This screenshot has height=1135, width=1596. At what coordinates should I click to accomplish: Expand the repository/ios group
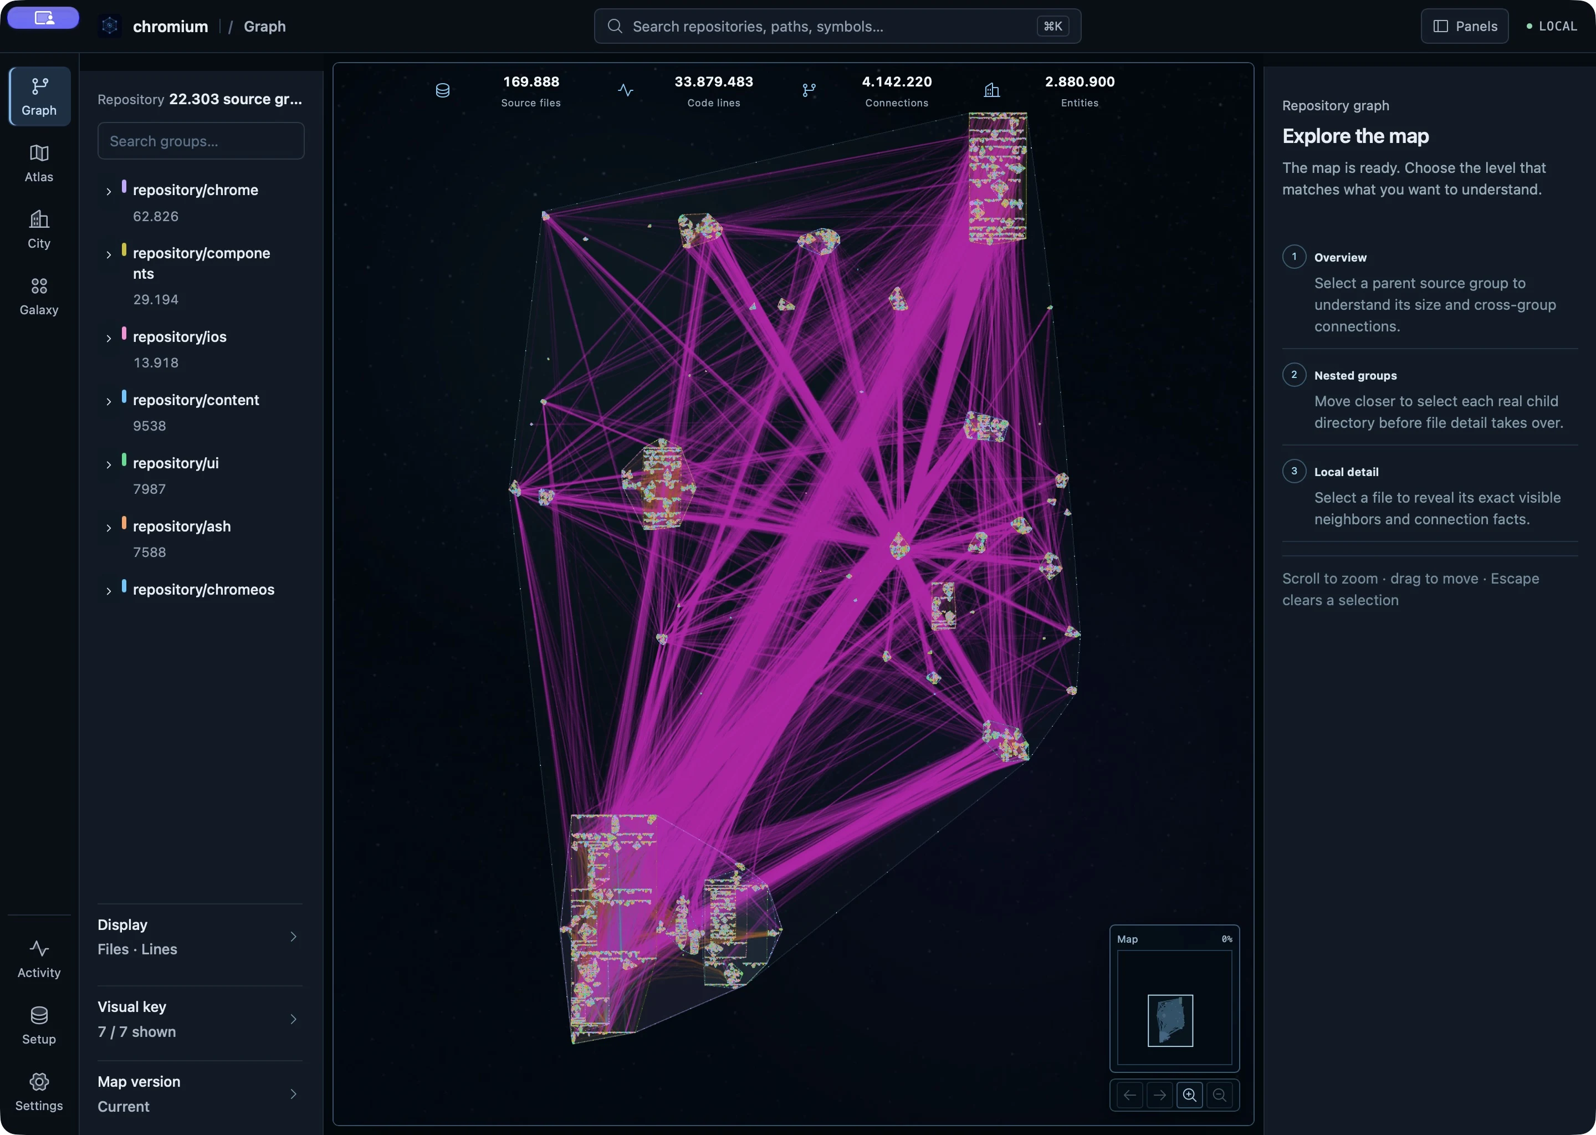[x=108, y=338]
